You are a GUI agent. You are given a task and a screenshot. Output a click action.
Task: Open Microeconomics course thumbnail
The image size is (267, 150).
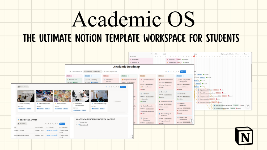62,96
